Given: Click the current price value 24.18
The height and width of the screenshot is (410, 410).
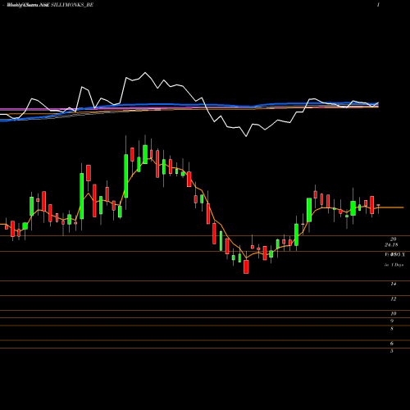Looking at the screenshot, I should tap(391, 245).
